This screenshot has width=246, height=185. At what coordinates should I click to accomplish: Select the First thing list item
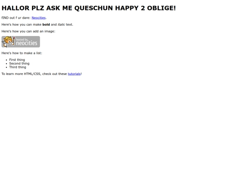pyautogui.click(x=17, y=60)
